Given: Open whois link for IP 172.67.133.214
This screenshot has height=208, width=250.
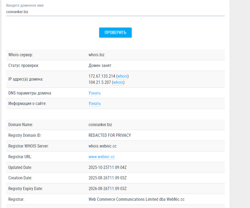Looking at the screenshot, I should click(x=122, y=76).
